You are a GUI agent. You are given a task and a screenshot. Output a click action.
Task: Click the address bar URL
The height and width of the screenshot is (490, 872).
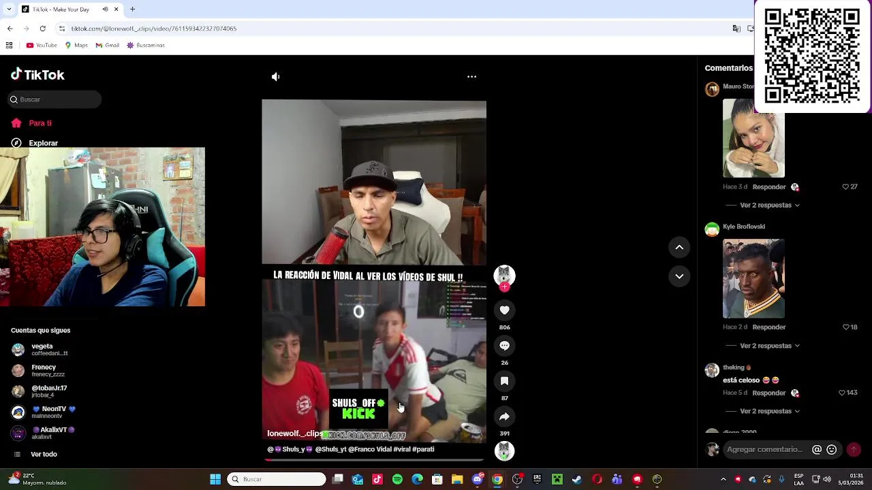tap(154, 29)
